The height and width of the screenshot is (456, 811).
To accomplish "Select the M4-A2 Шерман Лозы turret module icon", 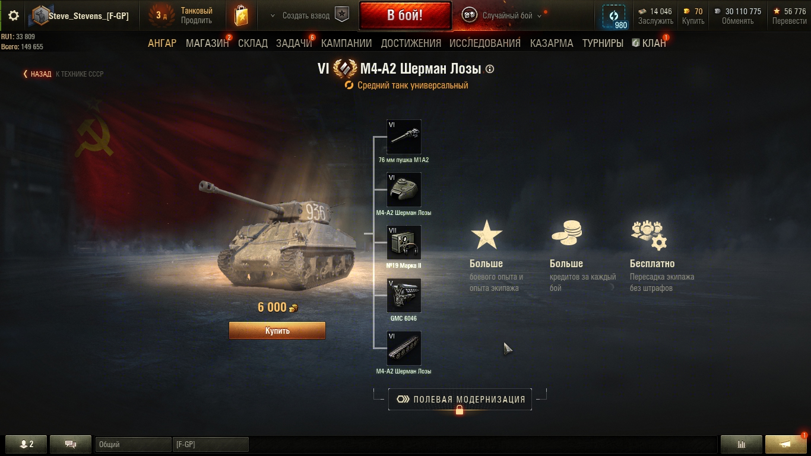I will click(x=404, y=190).
